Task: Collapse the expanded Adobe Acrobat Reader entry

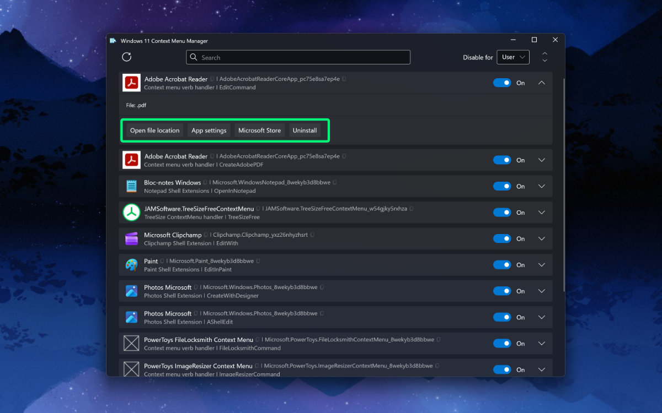Action: 541,83
